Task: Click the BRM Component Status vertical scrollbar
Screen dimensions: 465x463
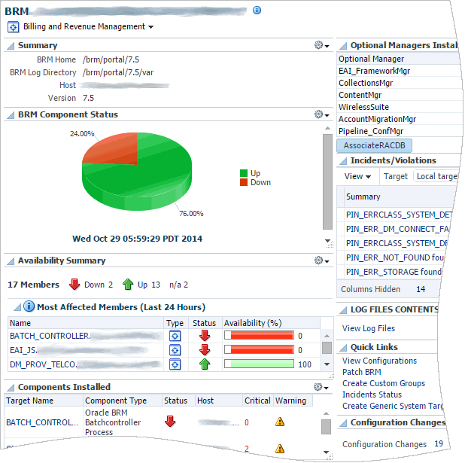Action: pos(327,181)
